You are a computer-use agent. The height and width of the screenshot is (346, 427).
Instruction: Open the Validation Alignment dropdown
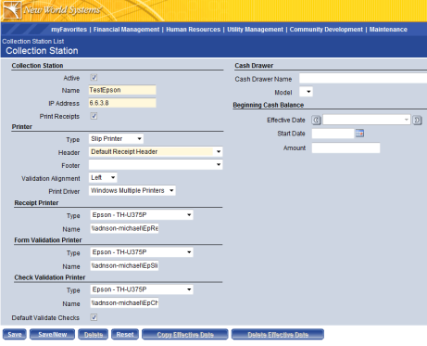[103, 178]
